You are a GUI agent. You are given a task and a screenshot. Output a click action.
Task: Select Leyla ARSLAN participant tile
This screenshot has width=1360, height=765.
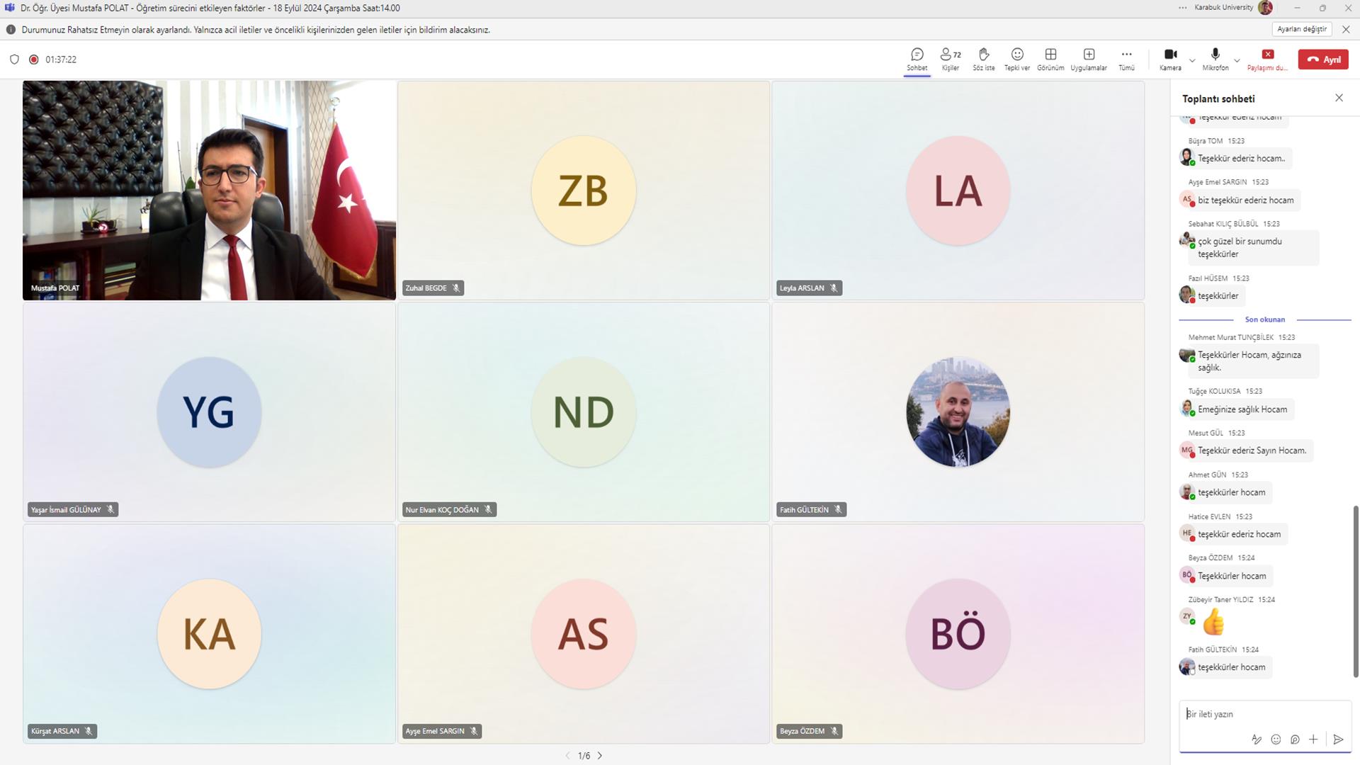coord(958,190)
